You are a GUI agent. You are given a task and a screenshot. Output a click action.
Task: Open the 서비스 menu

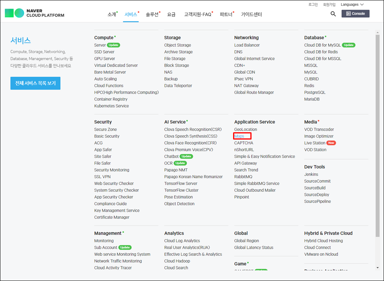tap(131, 15)
